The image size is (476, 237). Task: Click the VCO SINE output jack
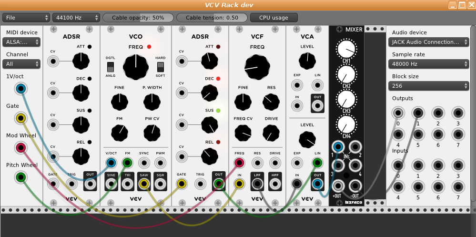[x=111, y=184]
